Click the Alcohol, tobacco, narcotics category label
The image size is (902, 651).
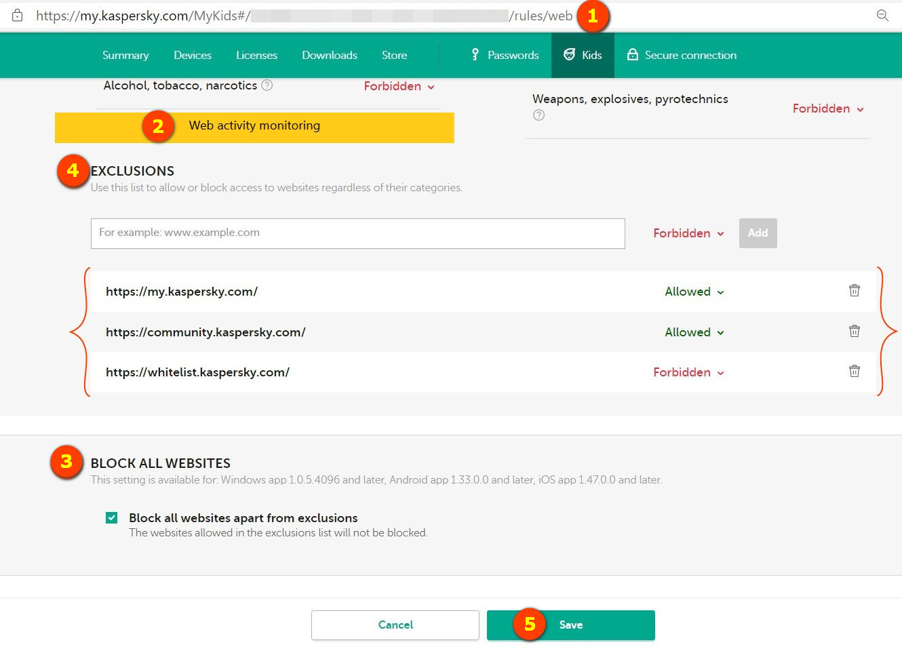(180, 85)
